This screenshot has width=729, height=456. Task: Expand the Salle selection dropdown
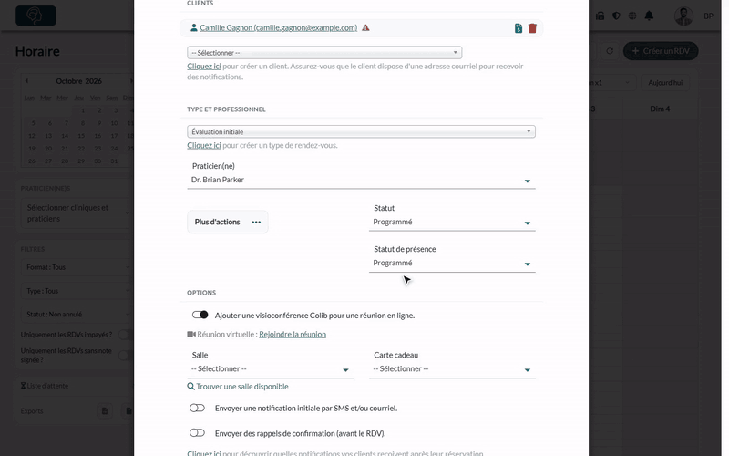point(270,369)
